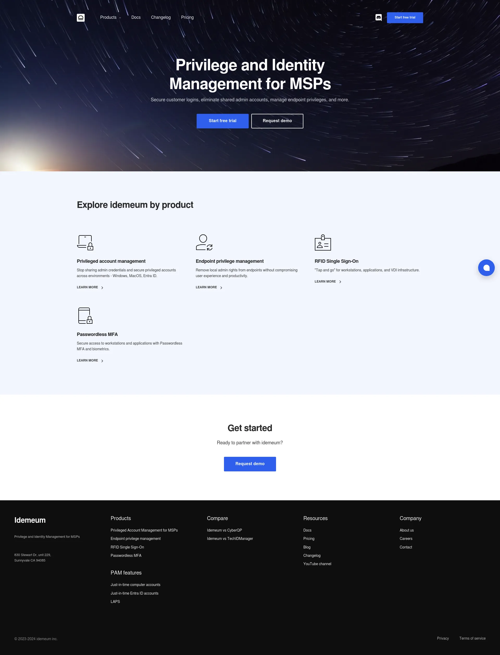Viewport: 500px width, 655px height.
Task: Open RFID Single Sign-On heading link
Action: click(x=336, y=261)
